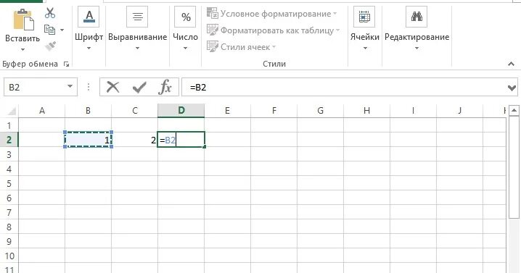Select column H header
This screenshot has height=273, width=521.
(366, 111)
